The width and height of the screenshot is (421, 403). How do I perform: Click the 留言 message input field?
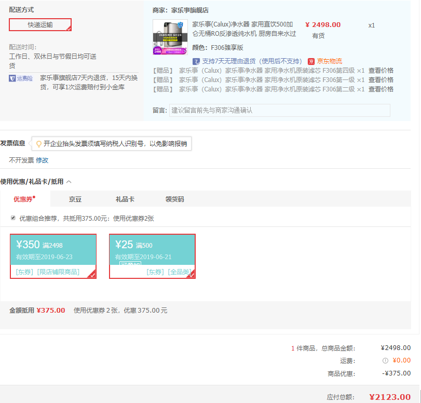pos(279,111)
